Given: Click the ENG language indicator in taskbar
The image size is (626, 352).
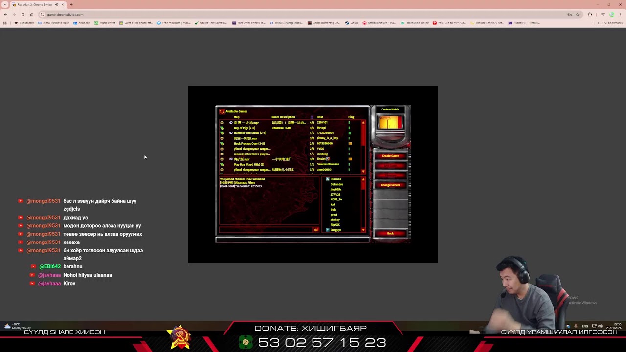Looking at the screenshot, I should [x=584, y=326].
